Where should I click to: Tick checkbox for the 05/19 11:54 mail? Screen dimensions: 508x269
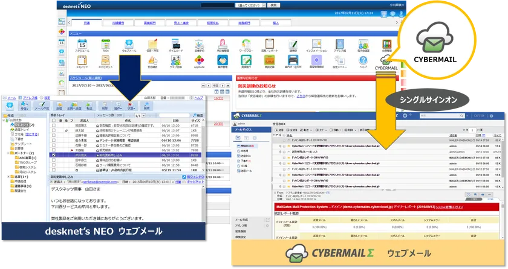(53, 170)
